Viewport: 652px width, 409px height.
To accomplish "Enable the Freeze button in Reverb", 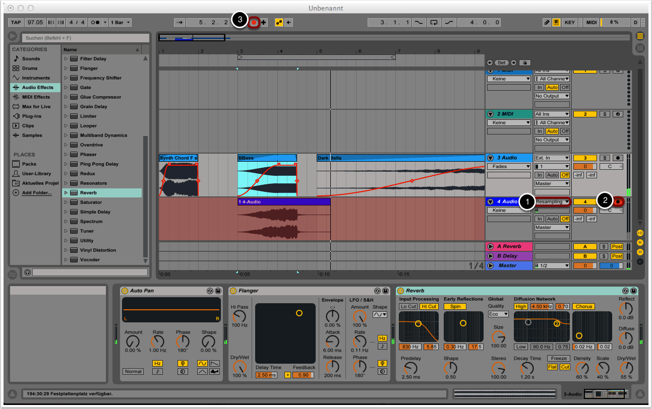I will 559,359.
